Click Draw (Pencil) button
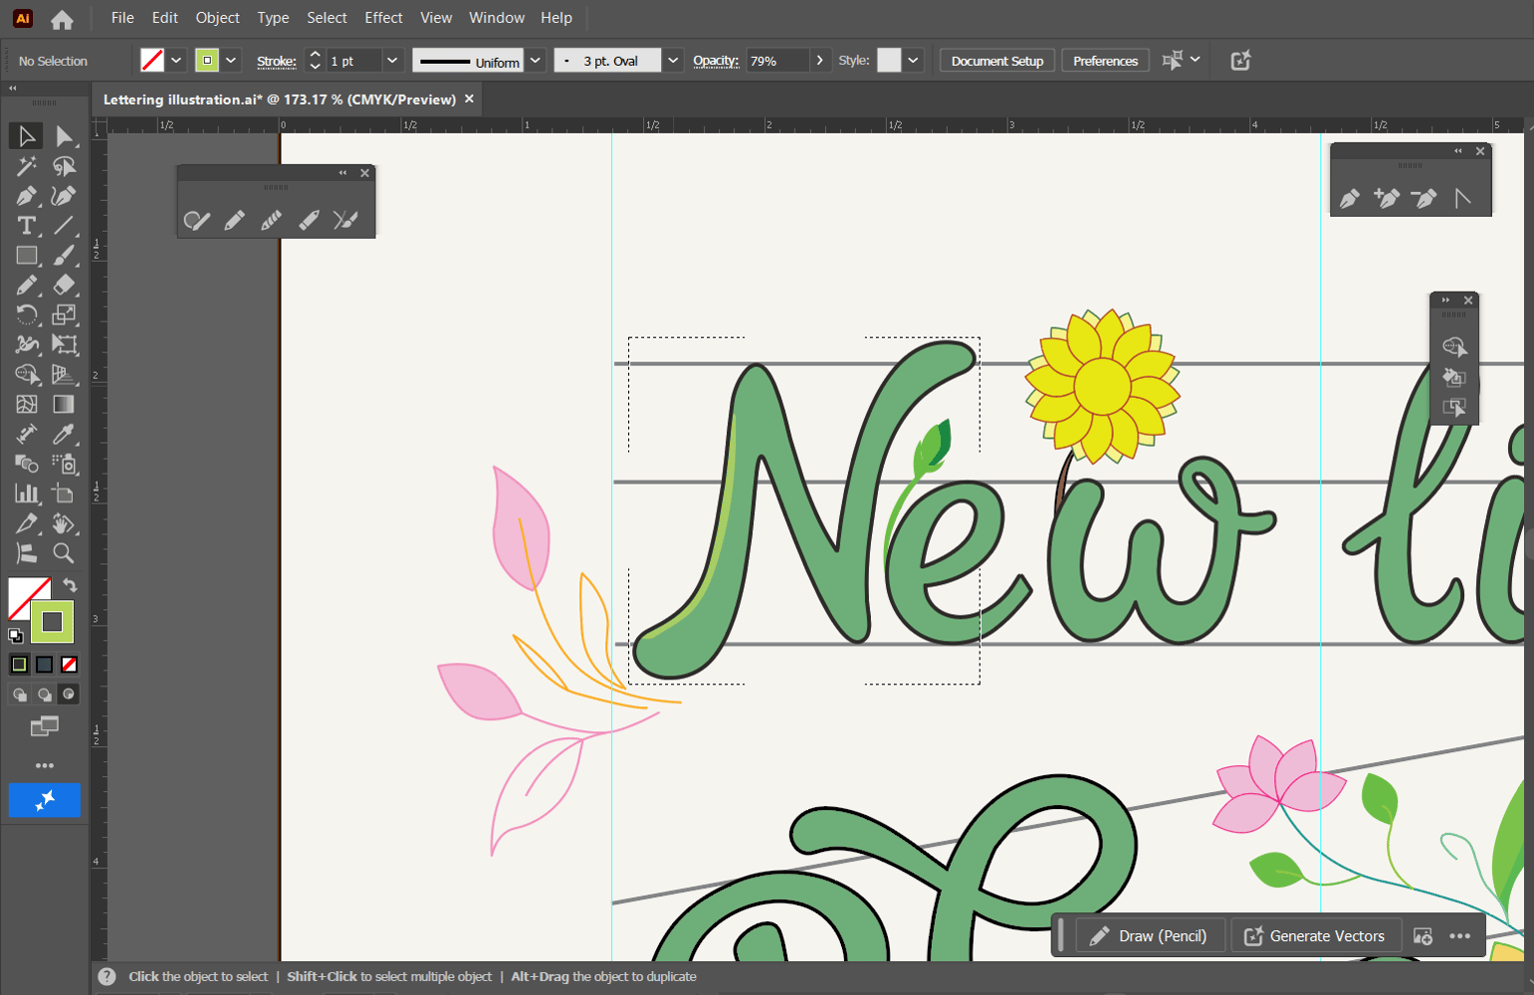Image resolution: width=1534 pixels, height=995 pixels. pos(1150,936)
